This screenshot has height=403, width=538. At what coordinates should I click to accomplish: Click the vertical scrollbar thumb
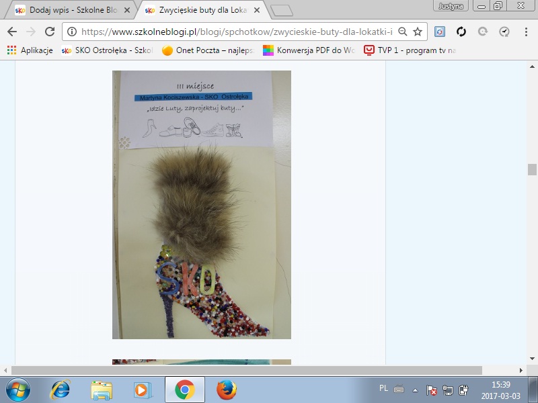532,170
